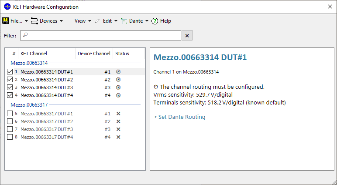Viewport: 337px width, 185px height.
Task: Click the gear status icon for DUT#3 of Mezzo.00663314
Action: tap(118, 87)
